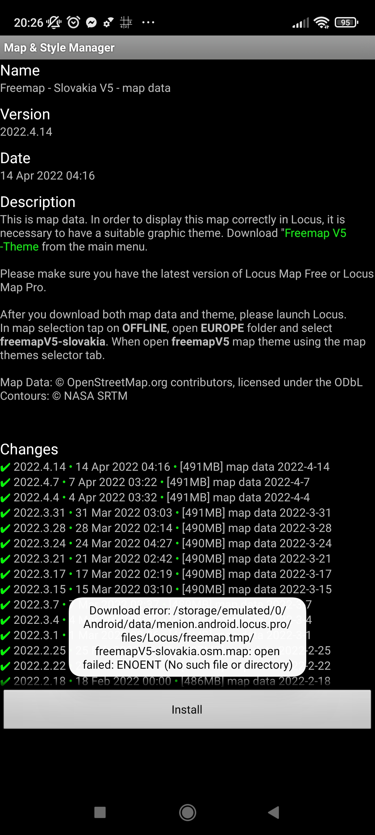This screenshot has width=375, height=835.
Task: Tap the alarm clock status icon
Action: tap(73, 23)
